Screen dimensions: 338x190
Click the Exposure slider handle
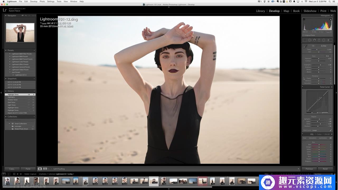pyautogui.click(x=319, y=59)
